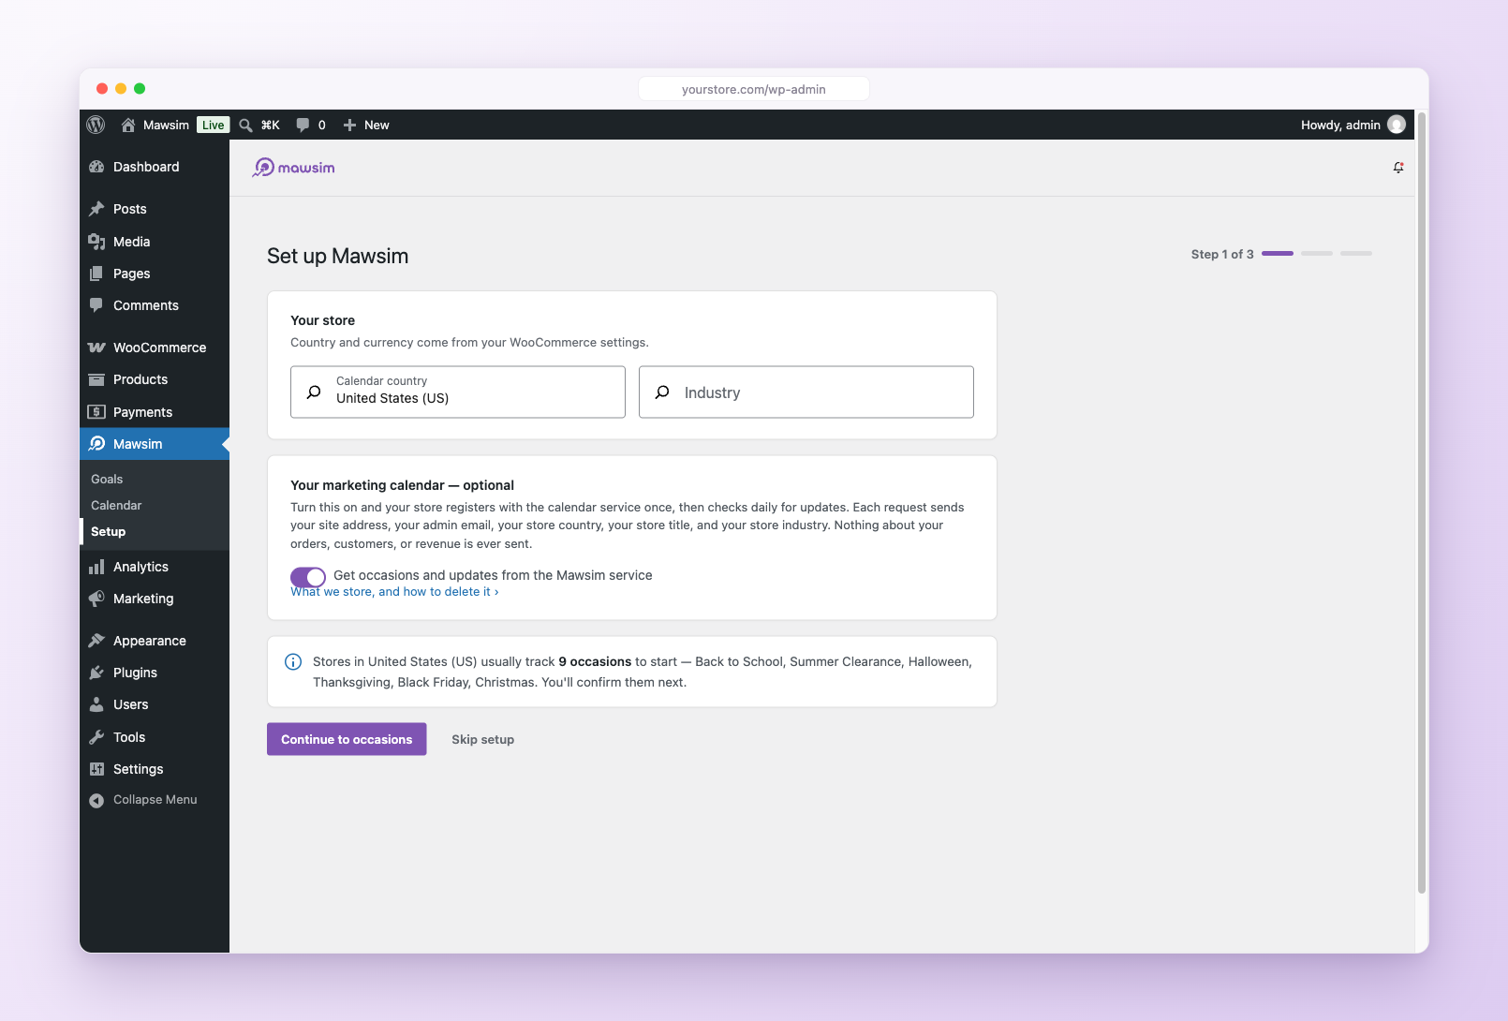Click the Collapse Menu arrow icon

pos(96,800)
